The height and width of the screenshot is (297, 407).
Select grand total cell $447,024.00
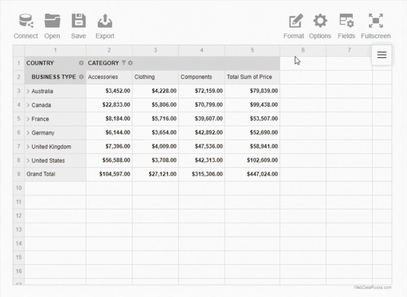click(x=252, y=174)
